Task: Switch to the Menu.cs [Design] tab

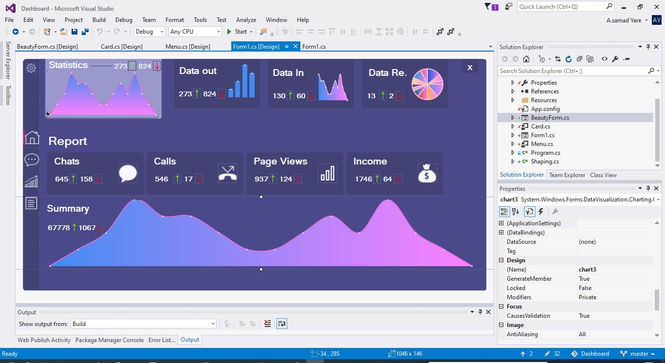Action: (x=187, y=47)
